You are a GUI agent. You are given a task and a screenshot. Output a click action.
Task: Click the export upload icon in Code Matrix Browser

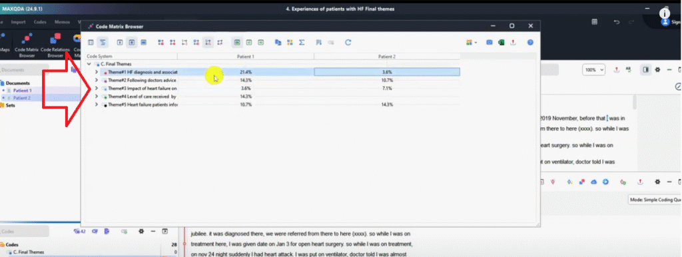[513, 43]
